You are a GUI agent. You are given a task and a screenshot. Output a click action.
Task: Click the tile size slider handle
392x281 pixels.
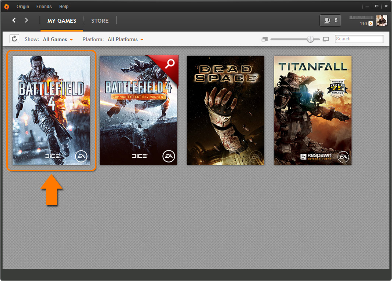[x=311, y=39]
